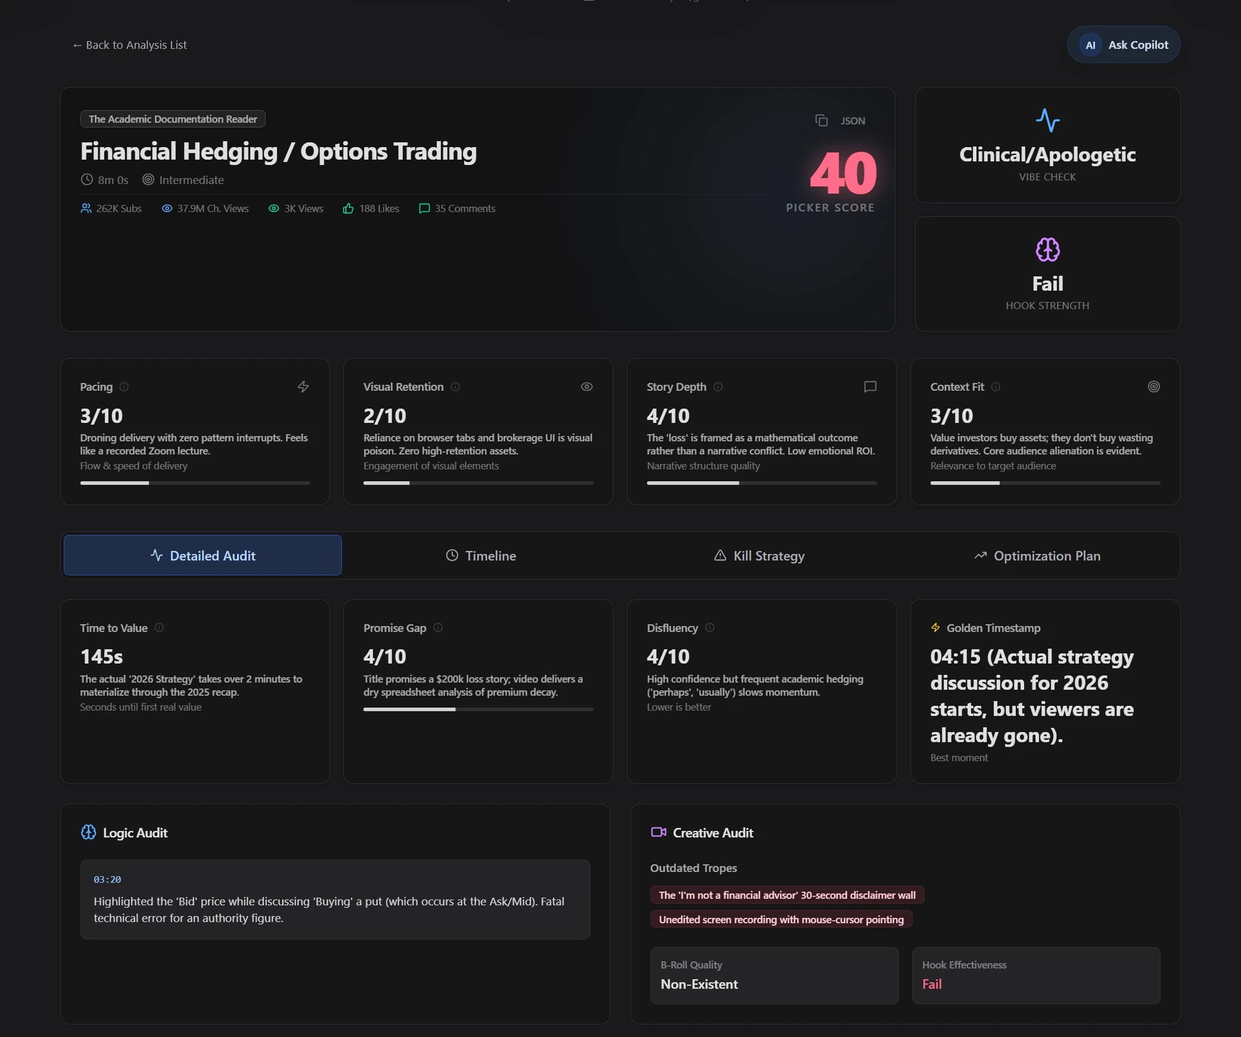Click the comment icon on the Story Depth card
Viewport: 1241px width, 1037px height.
click(869, 387)
